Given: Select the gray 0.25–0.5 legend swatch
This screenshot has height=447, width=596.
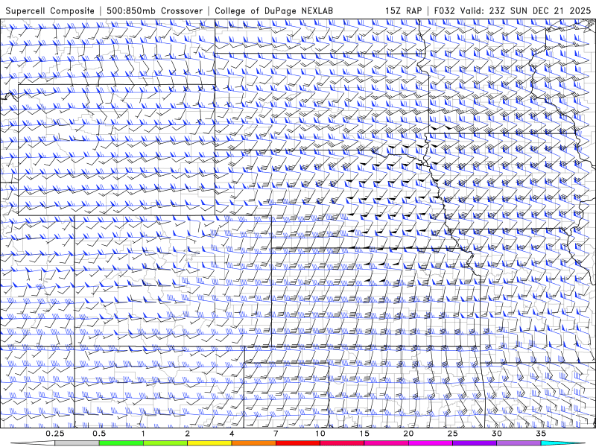Looking at the screenshot, I should click(x=77, y=443).
